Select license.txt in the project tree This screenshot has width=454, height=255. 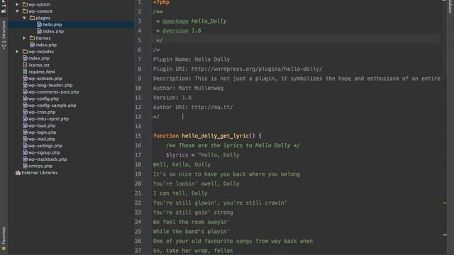[39, 64]
